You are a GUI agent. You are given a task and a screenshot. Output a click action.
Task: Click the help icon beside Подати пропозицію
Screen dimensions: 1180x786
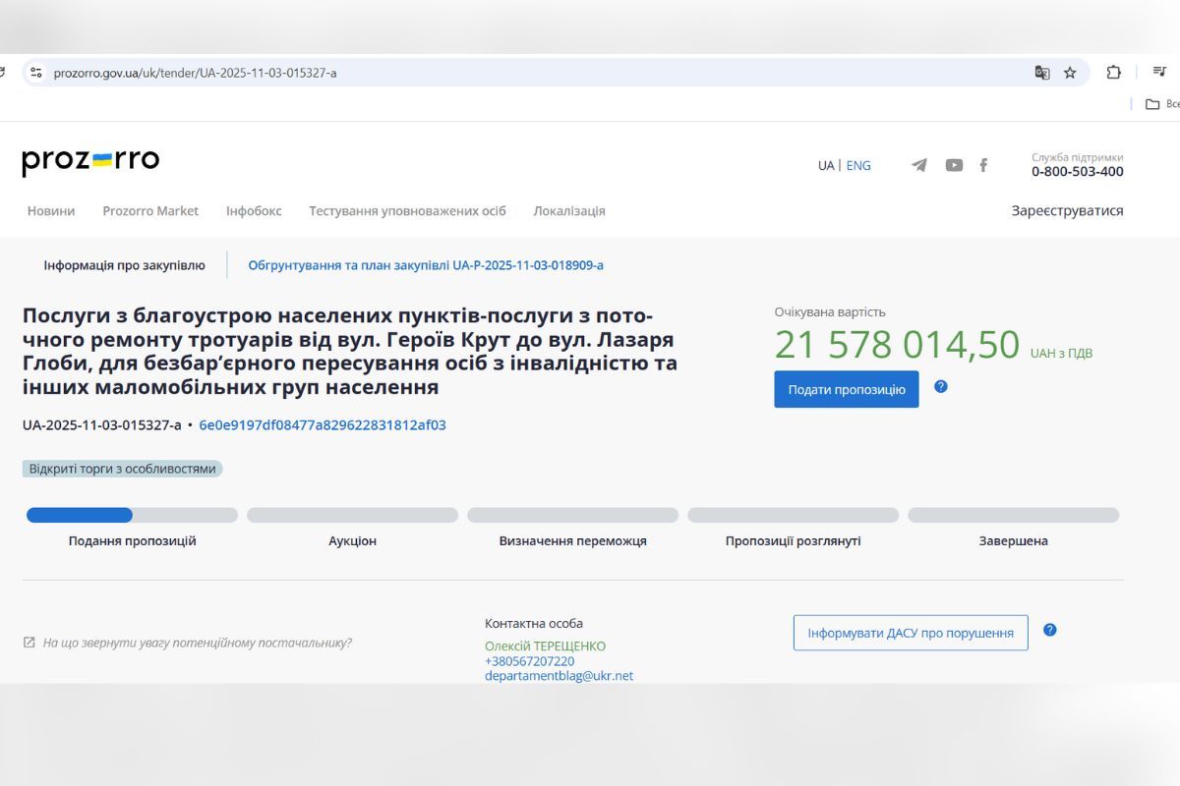click(941, 386)
